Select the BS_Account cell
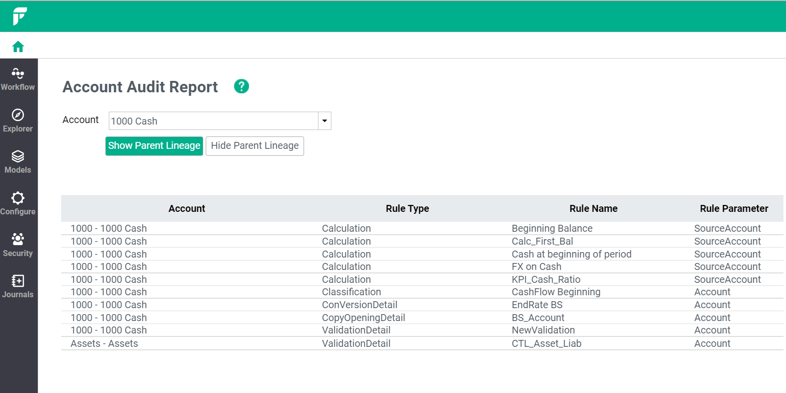The image size is (786, 393). pyautogui.click(x=538, y=318)
